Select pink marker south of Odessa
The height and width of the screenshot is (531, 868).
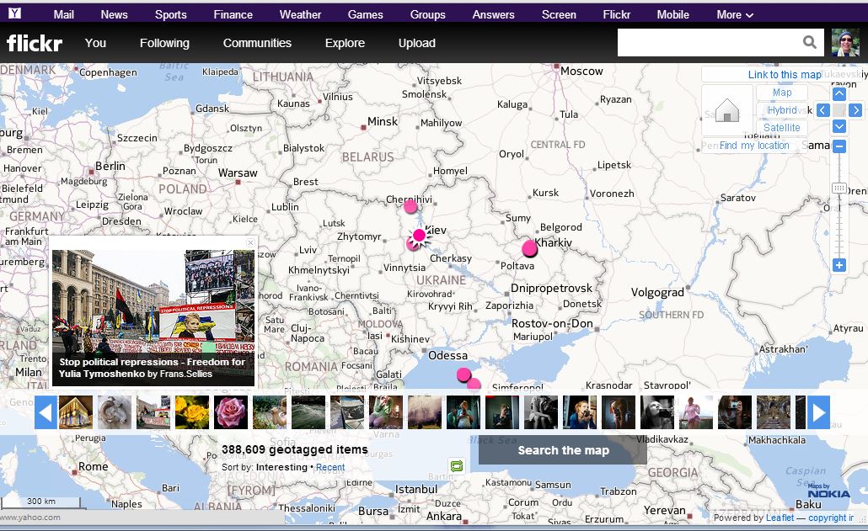[463, 375]
